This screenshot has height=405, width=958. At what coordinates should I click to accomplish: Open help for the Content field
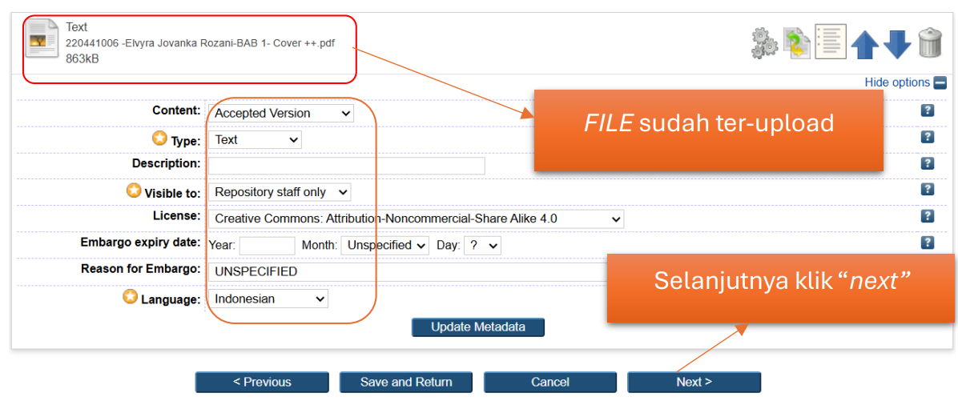[928, 110]
